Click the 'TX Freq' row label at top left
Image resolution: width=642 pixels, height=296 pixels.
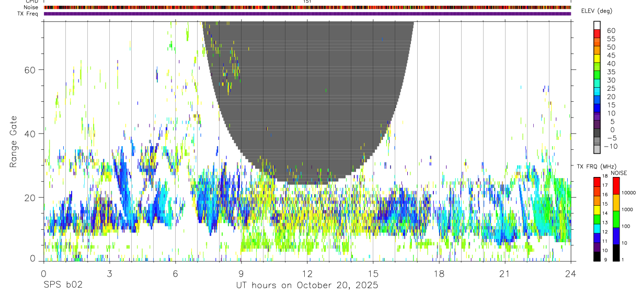pyautogui.click(x=28, y=14)
